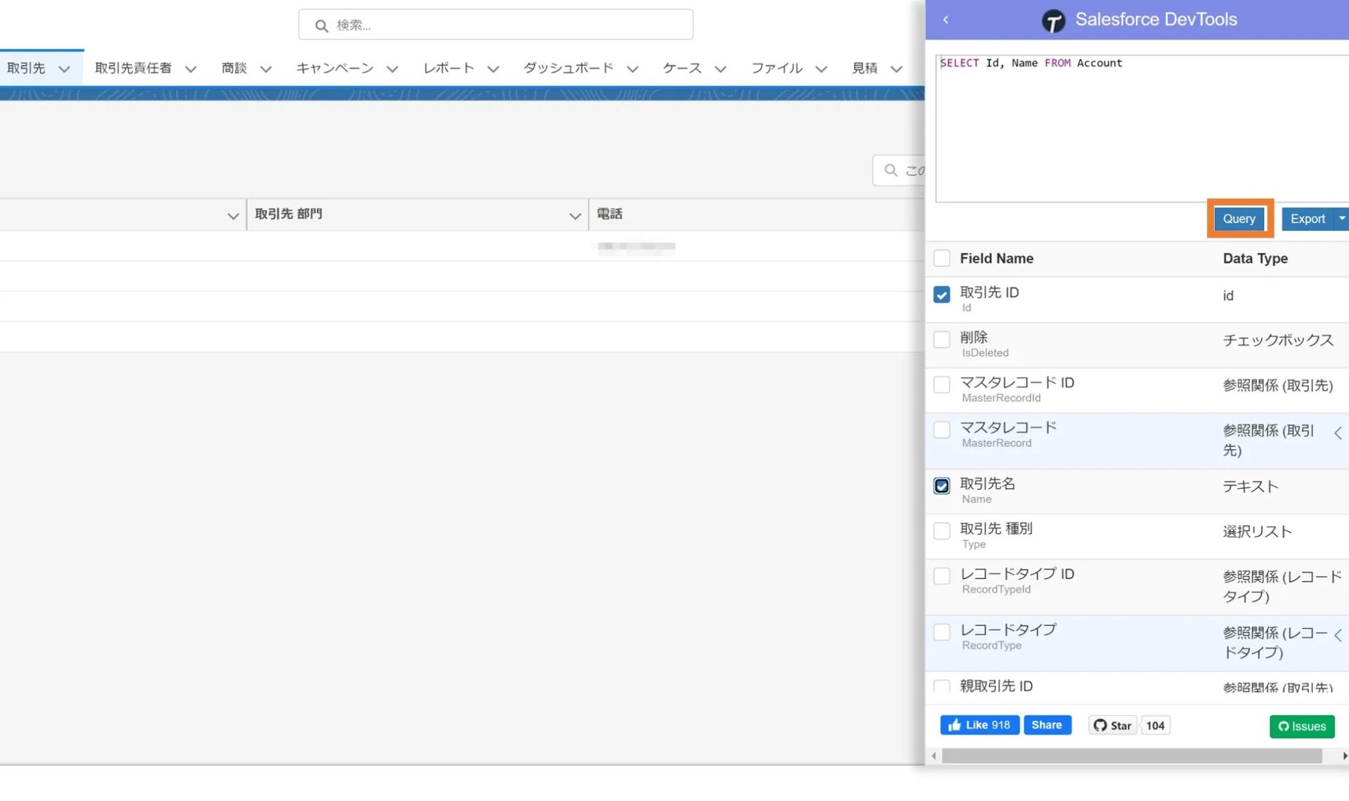
Task: Click the GitHub Star icon
Action: click(1101, 724)
